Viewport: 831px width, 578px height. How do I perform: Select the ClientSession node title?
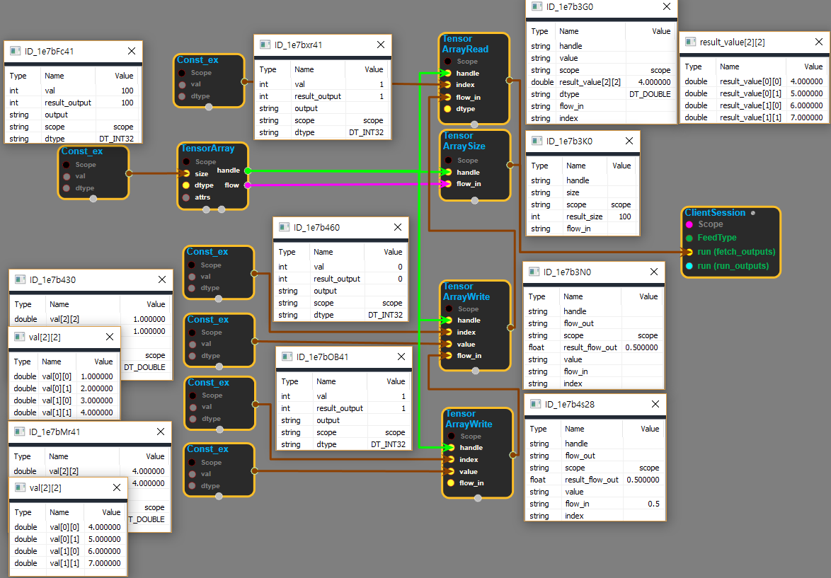pos(714,213)
